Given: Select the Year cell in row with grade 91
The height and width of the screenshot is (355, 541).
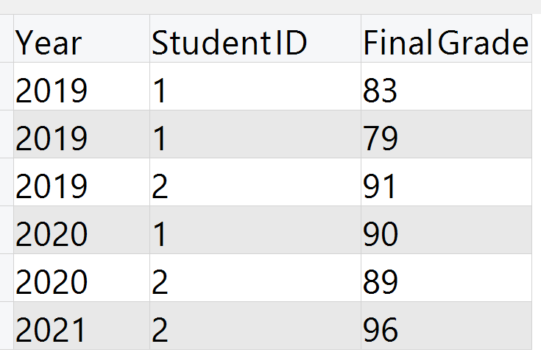Looking at the screenshot, I should [x=82, y=183].
